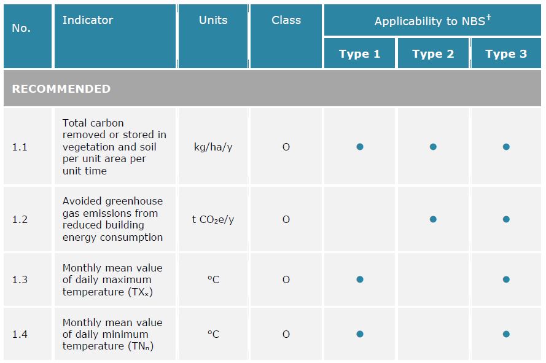
Task: Select the Type 1 dot in row 1.4
Action: (x=360, y=334)
